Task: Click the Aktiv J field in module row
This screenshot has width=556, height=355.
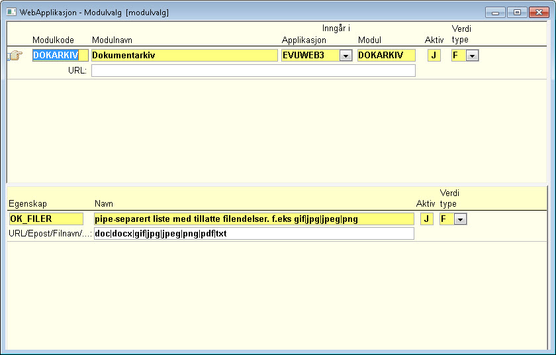Action: [434, 56]
